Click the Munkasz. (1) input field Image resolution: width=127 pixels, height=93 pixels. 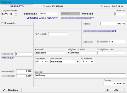[23, 54]
